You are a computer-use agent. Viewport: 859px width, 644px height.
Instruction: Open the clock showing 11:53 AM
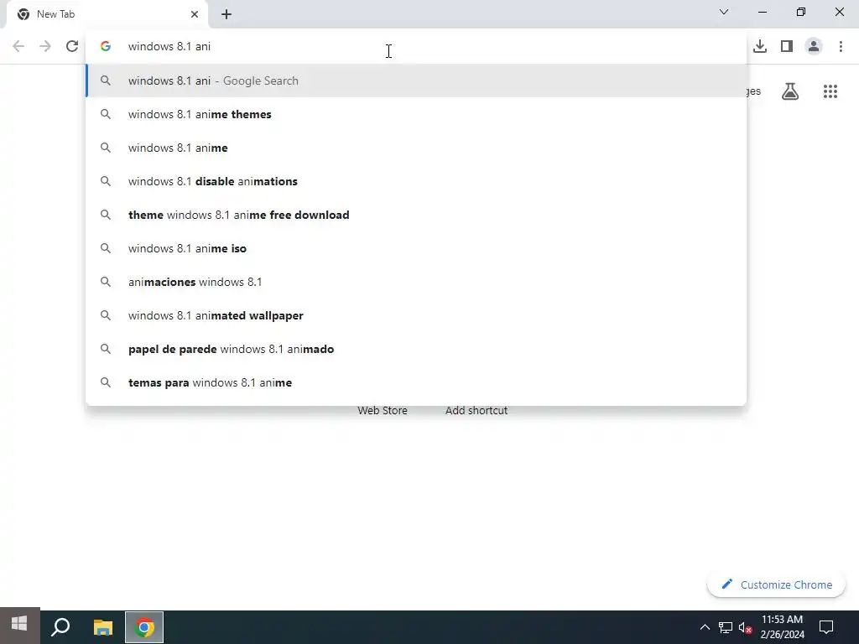click(783, 626)
